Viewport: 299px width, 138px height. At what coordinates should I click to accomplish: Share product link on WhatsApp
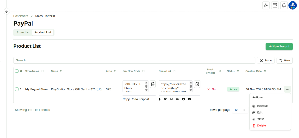(x=171, y=99)
